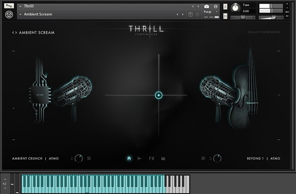Open the left source menu icon near Ambient Crunch

click(x=89, y=158)
